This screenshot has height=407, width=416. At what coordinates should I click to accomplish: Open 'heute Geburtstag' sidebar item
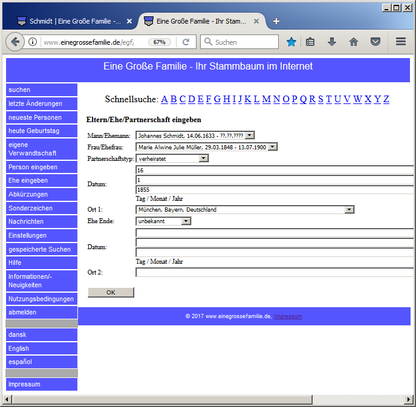coord(42,131)
